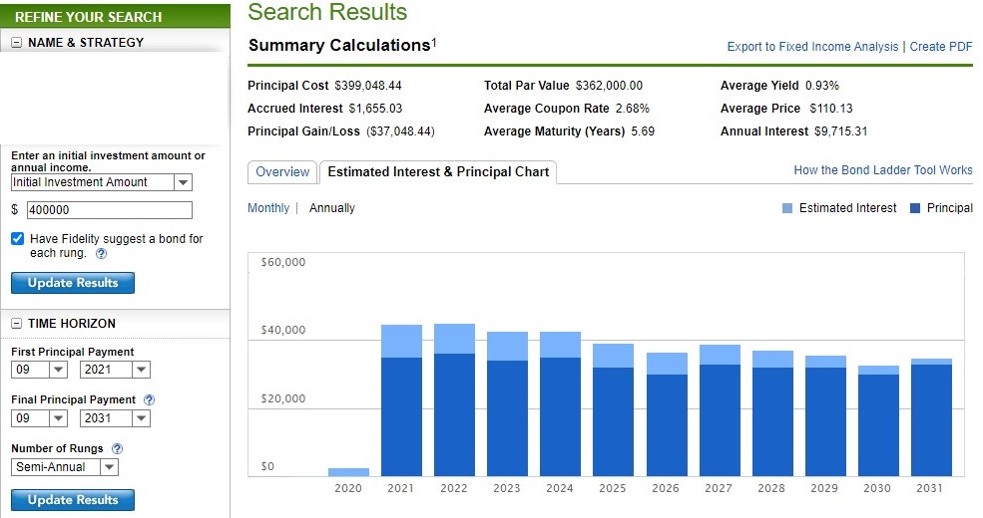This screenshot has height=518, width=983.
Task: Open First Principal Payment month dropdown
Action: coord(58,370)
